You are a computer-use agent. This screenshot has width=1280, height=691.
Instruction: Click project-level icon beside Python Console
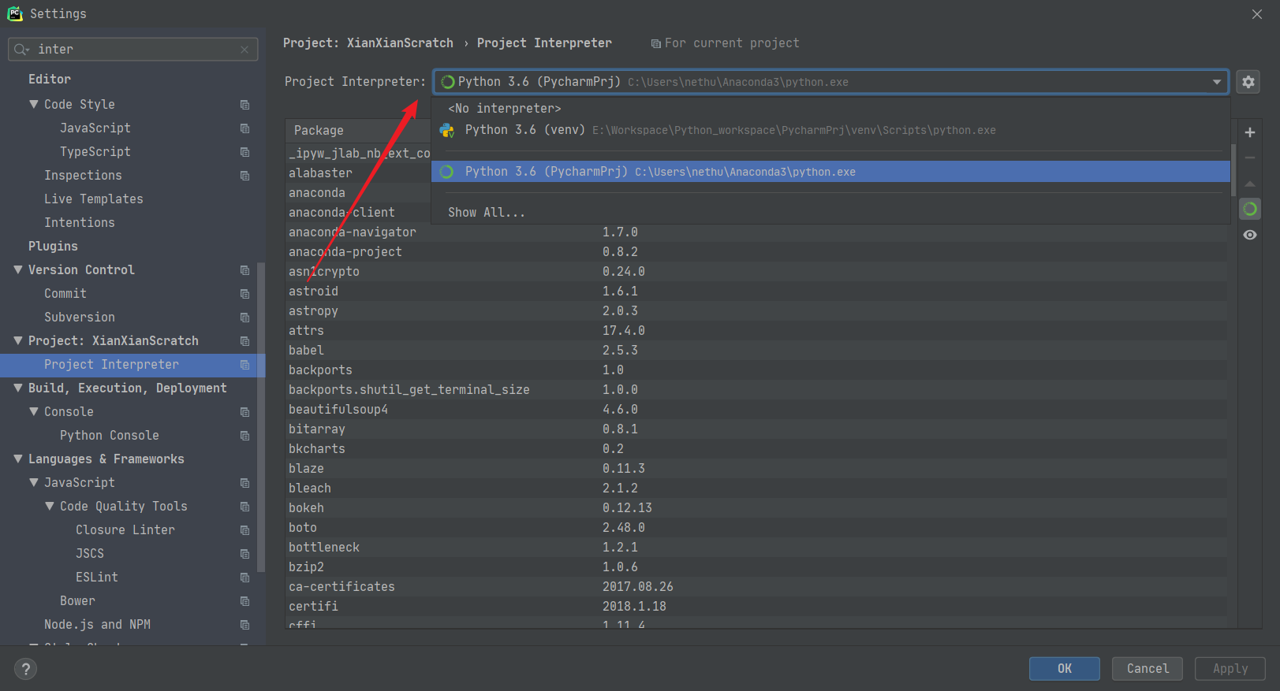click(x=244, y=436)
